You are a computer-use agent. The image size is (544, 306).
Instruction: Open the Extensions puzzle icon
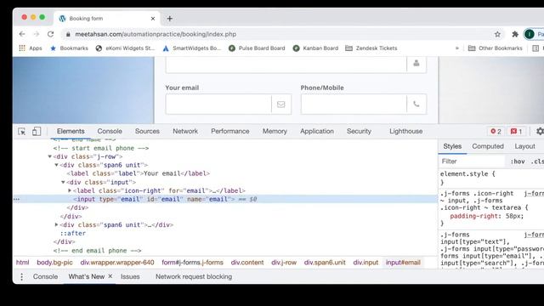tap(515, 34)
